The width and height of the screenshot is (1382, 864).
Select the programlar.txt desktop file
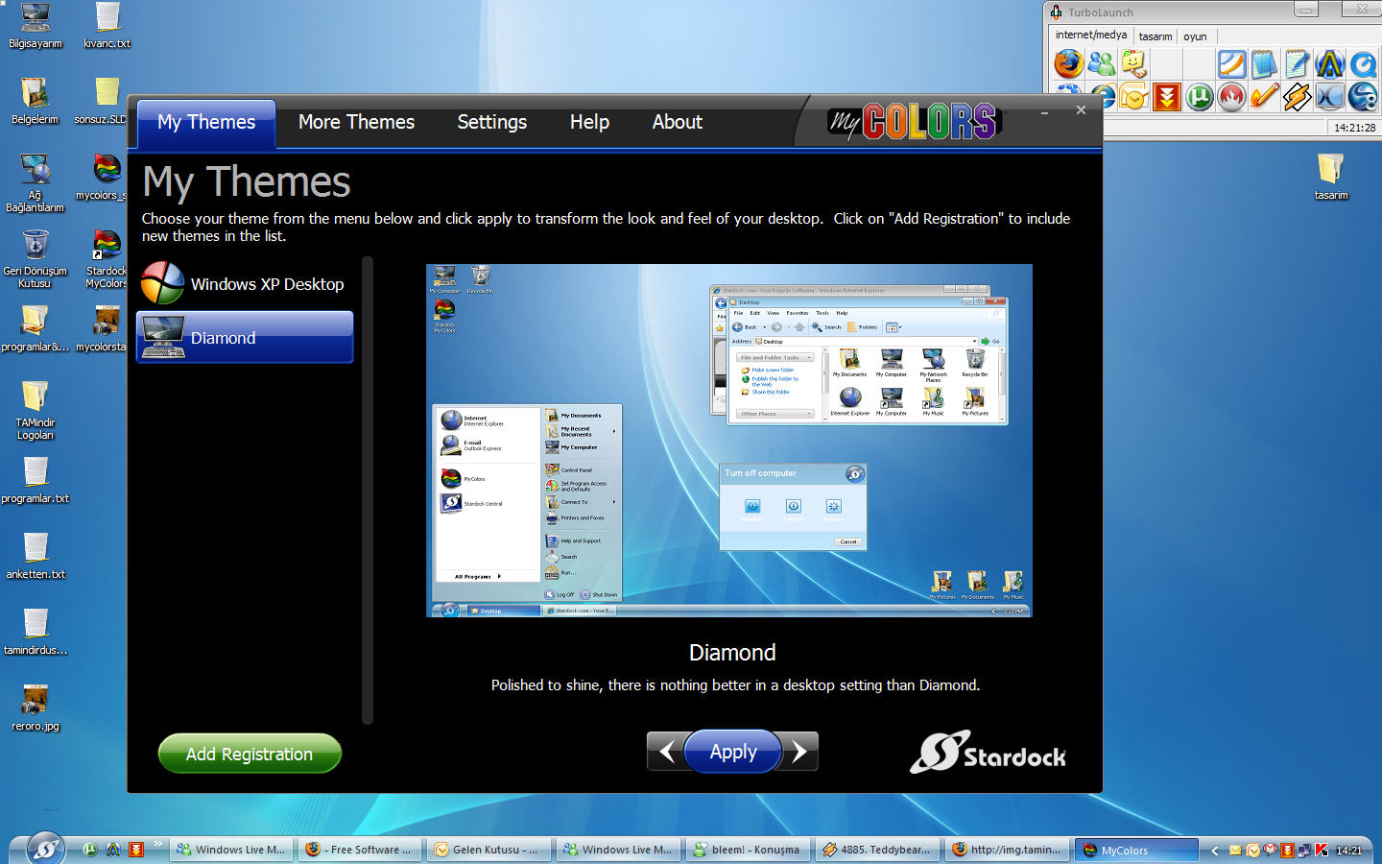pyautogui.click(x=36, y=481)
